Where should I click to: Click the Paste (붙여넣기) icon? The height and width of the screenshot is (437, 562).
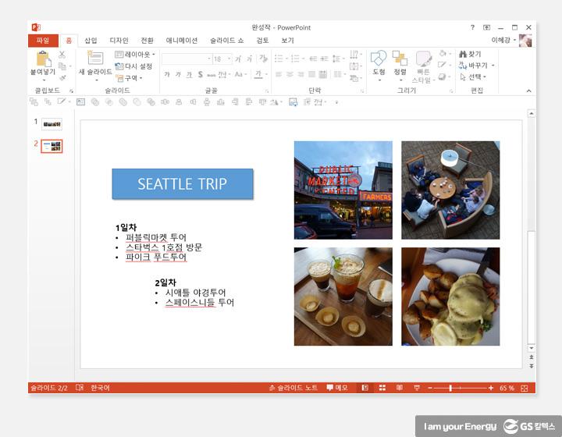pos(42,59)
